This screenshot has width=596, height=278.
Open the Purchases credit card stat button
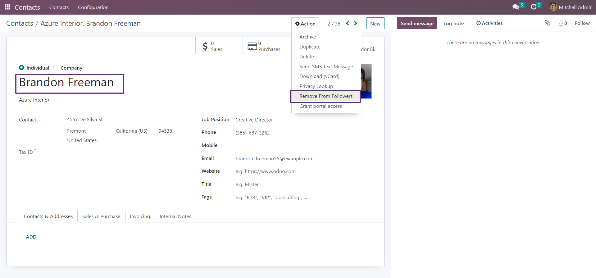(x=266, y=46)
